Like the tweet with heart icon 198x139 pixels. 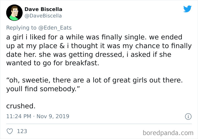[10, 131]
